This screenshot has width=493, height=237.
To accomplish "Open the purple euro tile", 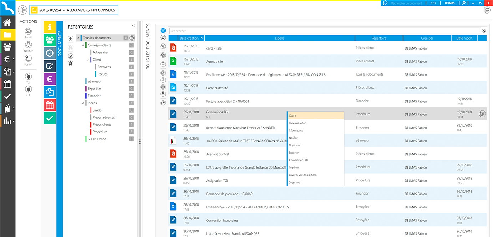I will [x=50, y=79].
